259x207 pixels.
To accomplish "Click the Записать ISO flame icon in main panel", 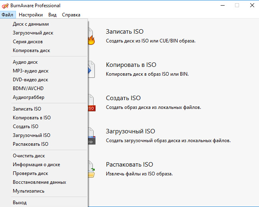I will point(92,36).
